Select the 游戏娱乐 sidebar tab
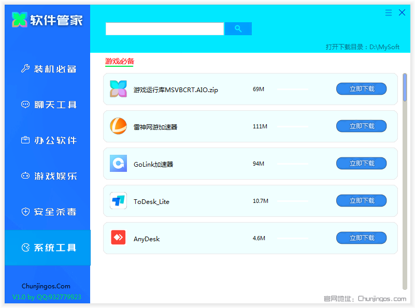This screenshot has height=308, width=415. pos(48,176)
